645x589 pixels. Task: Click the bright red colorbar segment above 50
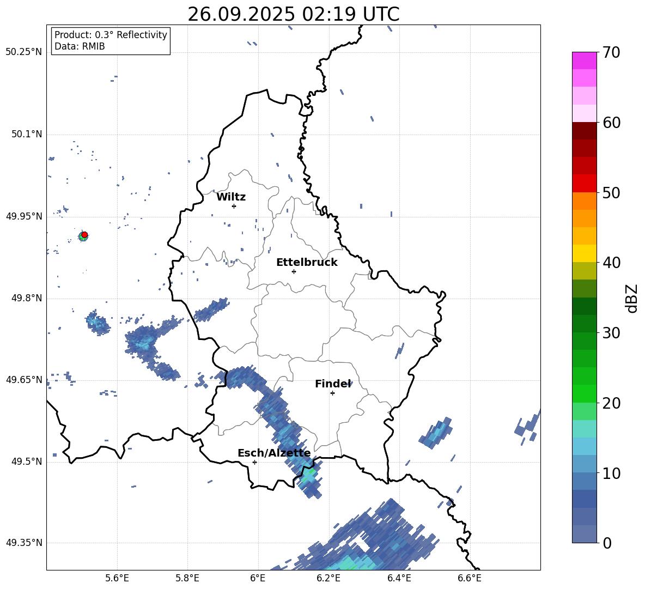click(x=584, y=184)
